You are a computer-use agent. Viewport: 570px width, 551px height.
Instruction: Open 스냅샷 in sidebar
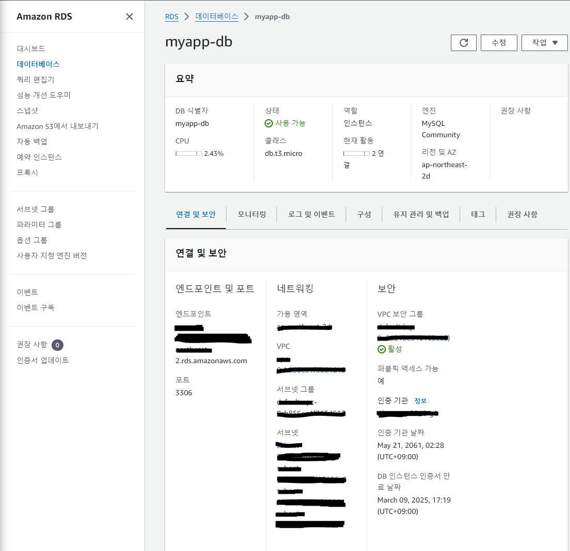27,110
